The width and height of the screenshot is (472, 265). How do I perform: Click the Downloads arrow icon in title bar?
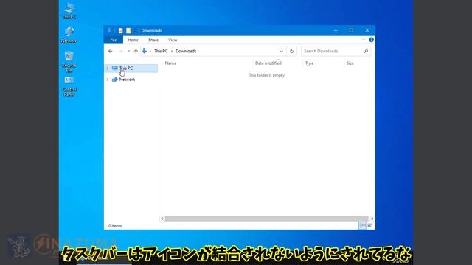[x=109, y=30]
